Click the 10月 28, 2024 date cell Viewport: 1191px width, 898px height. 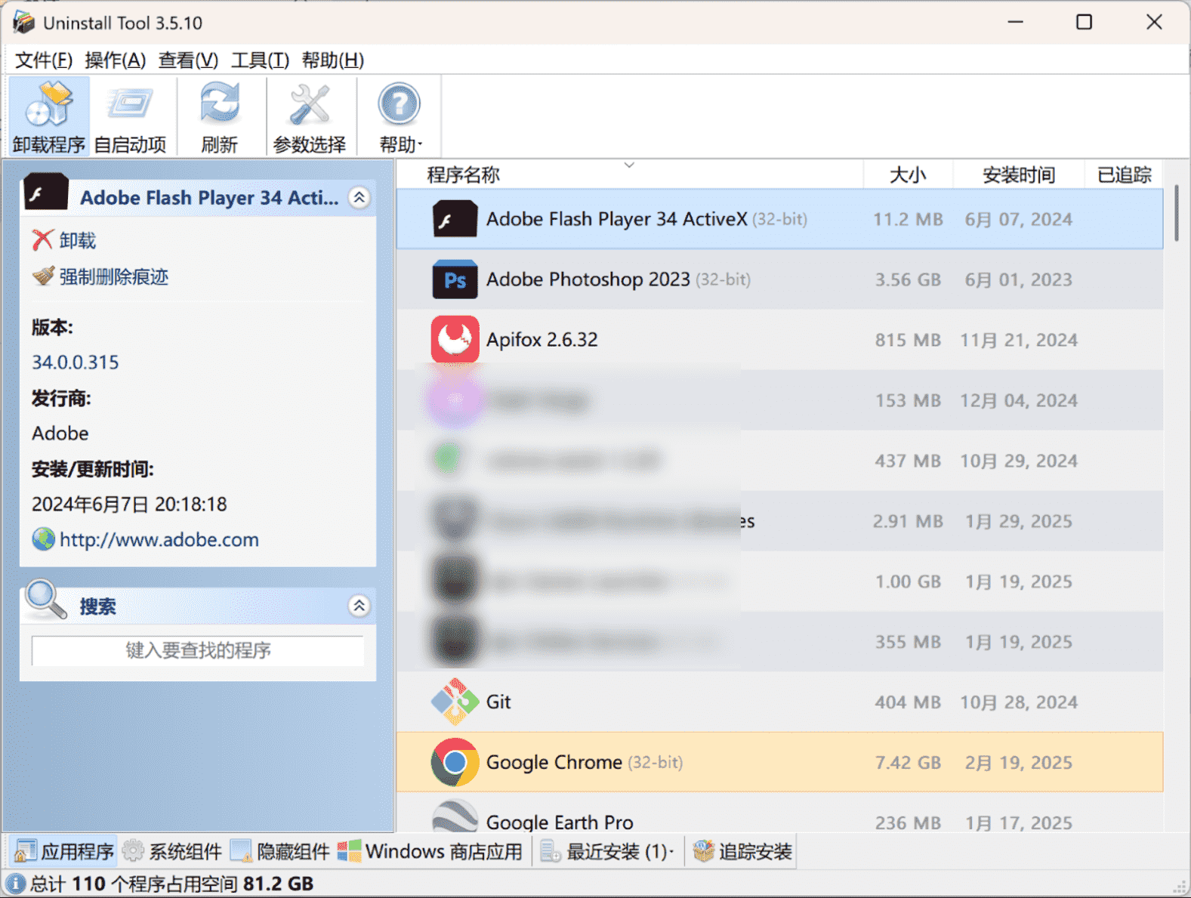[1018, 703]
